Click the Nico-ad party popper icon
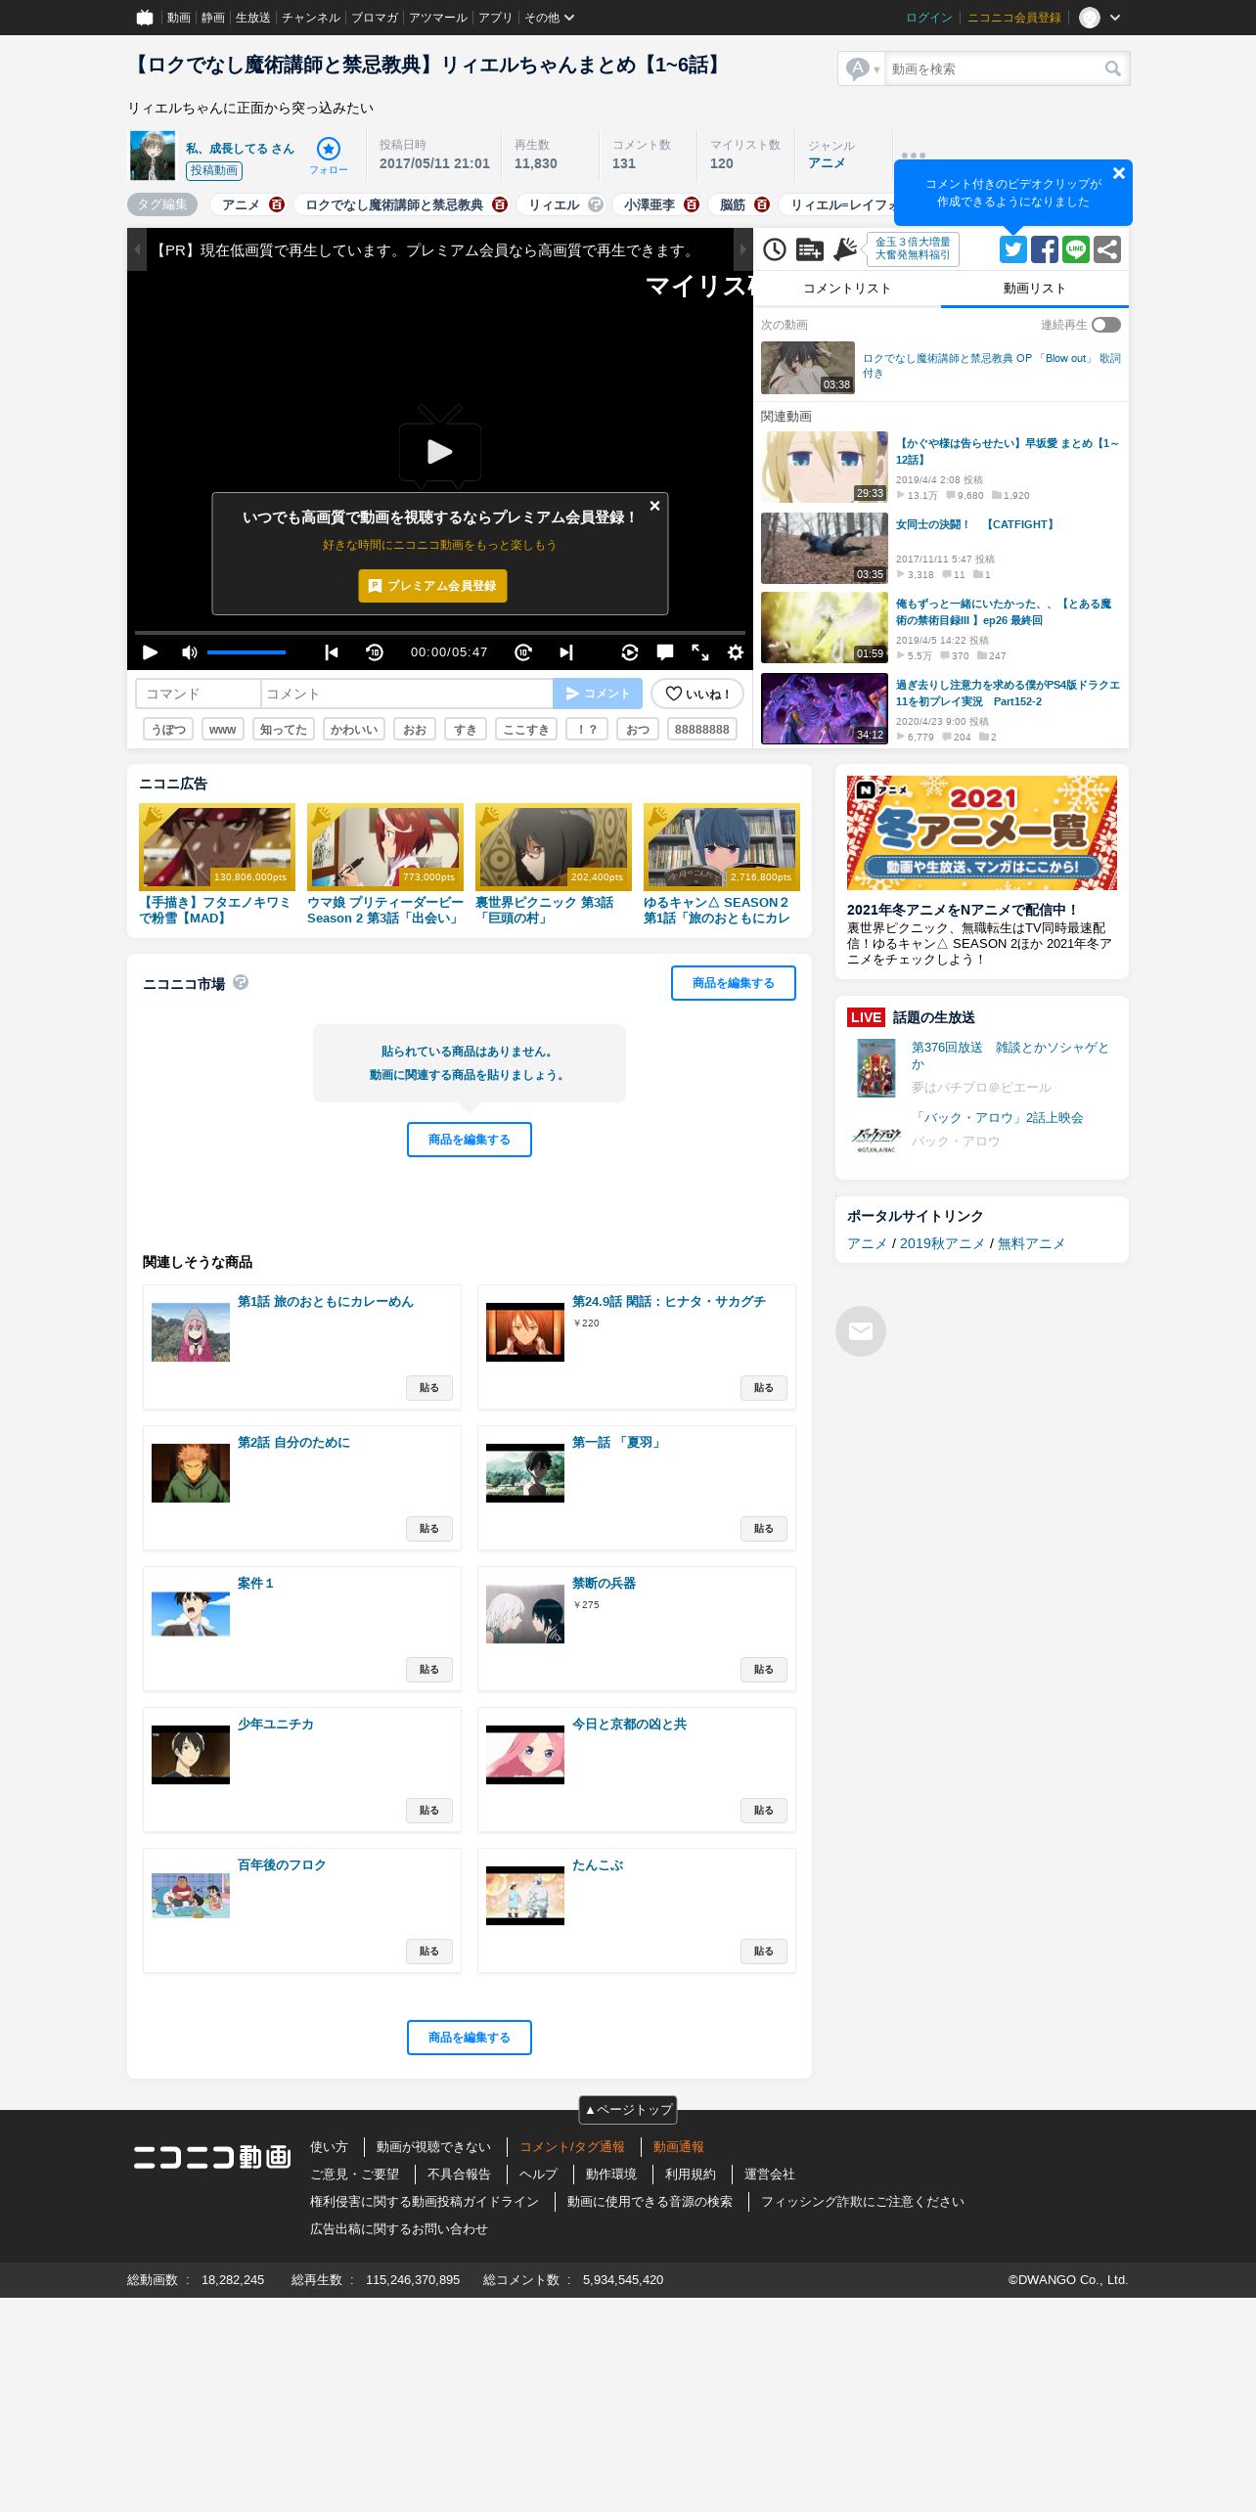This screenshot has width=1256, height=2512. (845, 249)
